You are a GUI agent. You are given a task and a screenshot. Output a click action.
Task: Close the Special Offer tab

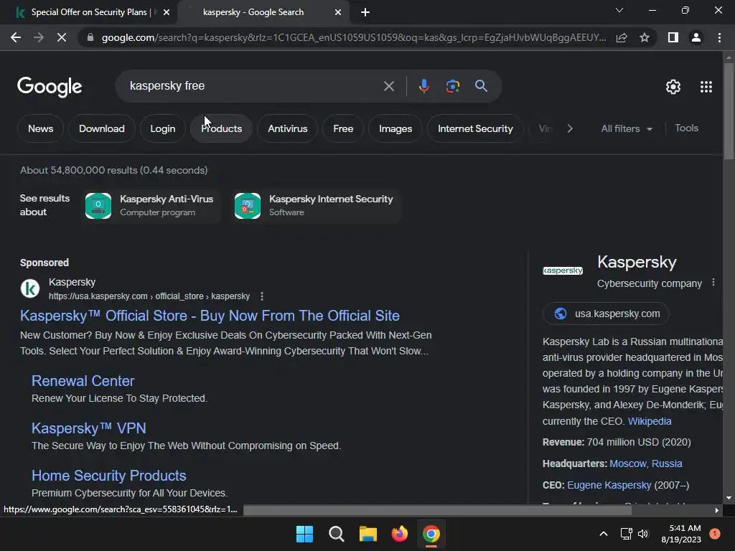pyautogui.click(x=167, y=12)
